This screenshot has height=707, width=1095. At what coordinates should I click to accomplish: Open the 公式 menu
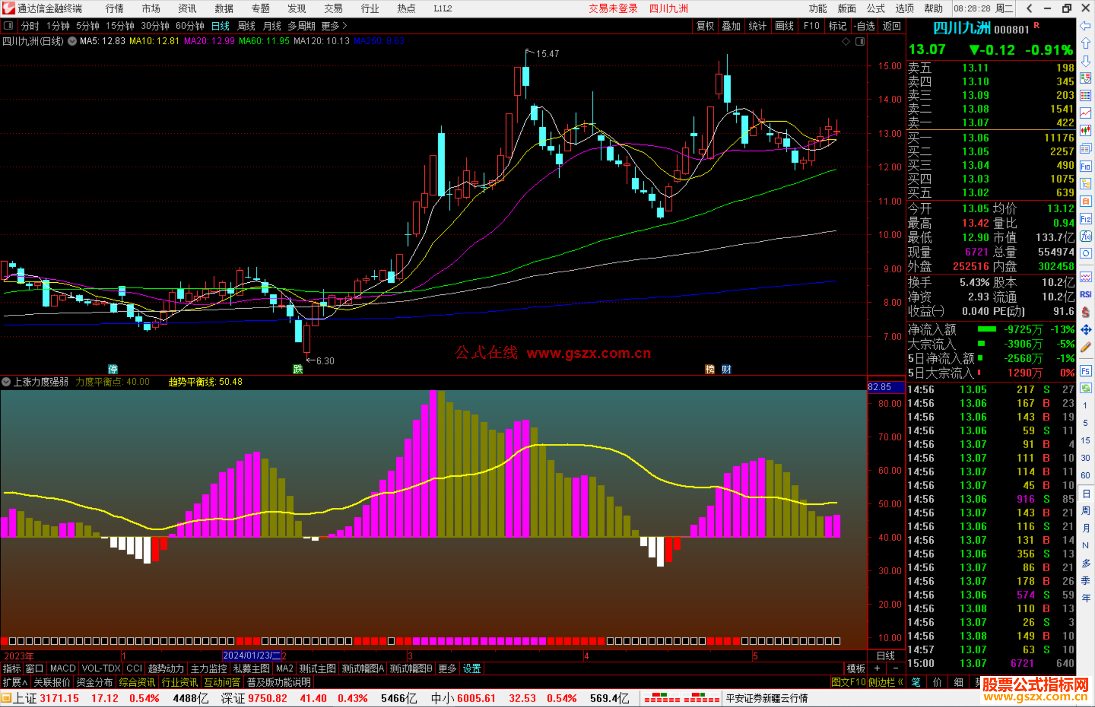pos(875,9)
